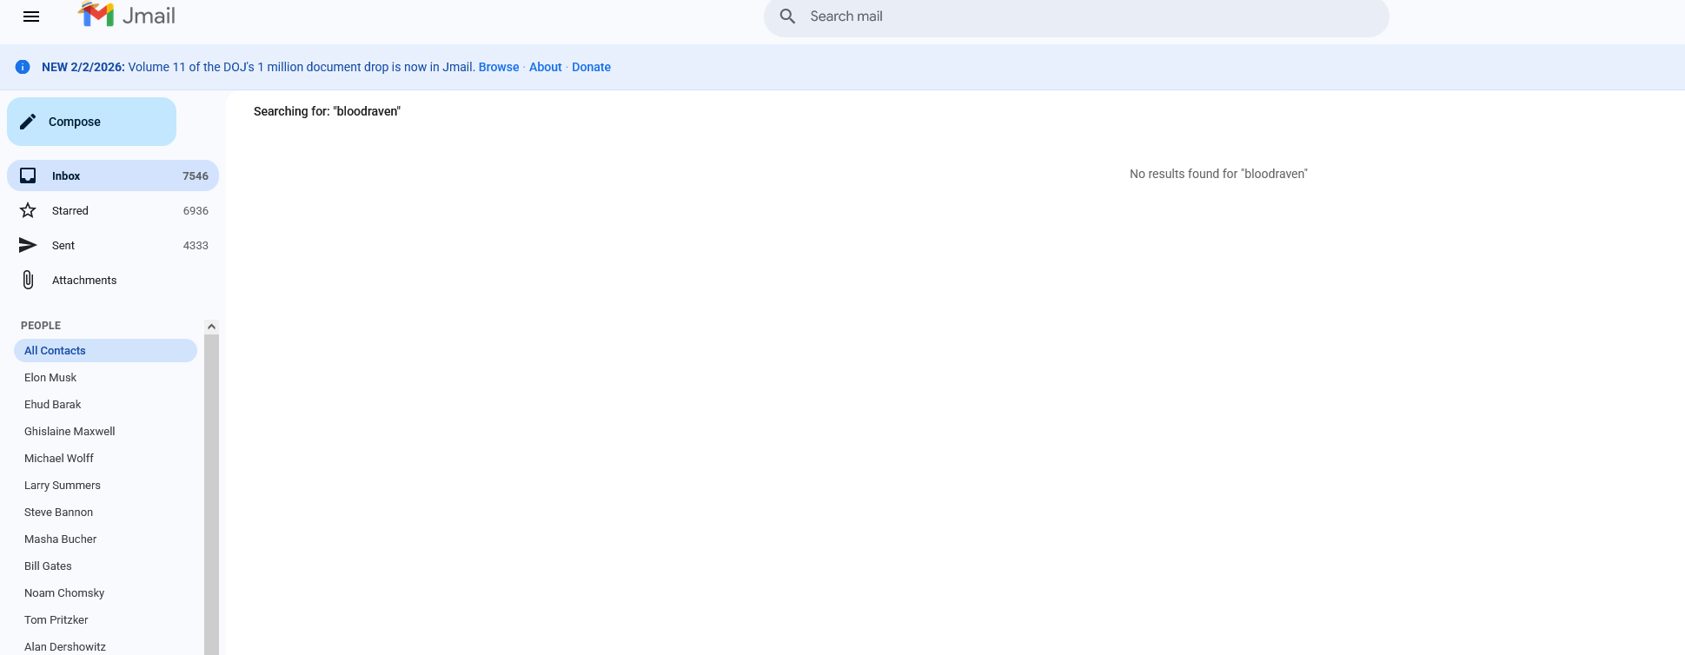The width and height of the screenshot is (1685, 655).
Task: Click the PEOPLE section heading
Action: click(x=41, y=325)
